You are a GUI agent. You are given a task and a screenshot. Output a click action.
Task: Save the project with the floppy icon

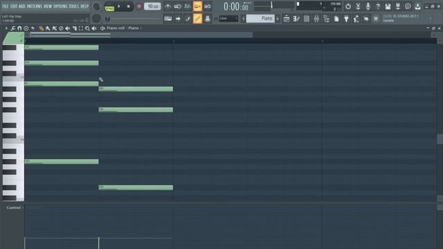point(388,6)
